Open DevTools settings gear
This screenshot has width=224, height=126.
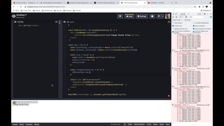(204, 14)
